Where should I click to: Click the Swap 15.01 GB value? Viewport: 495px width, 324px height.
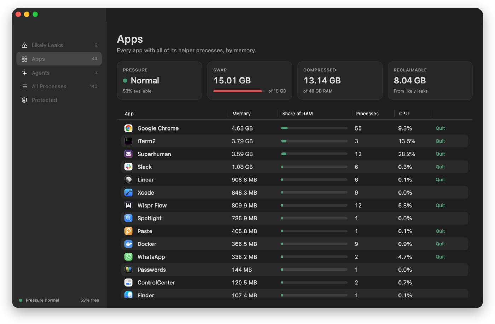click(232, 81)
